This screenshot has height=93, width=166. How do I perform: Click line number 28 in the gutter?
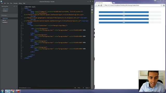(22, 53)
